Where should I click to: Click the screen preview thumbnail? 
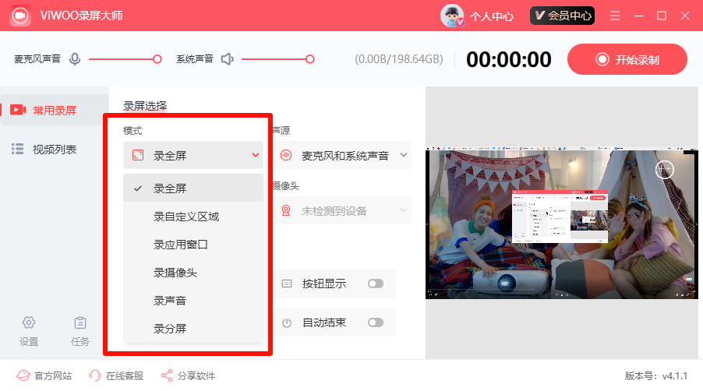coord(562,223)
